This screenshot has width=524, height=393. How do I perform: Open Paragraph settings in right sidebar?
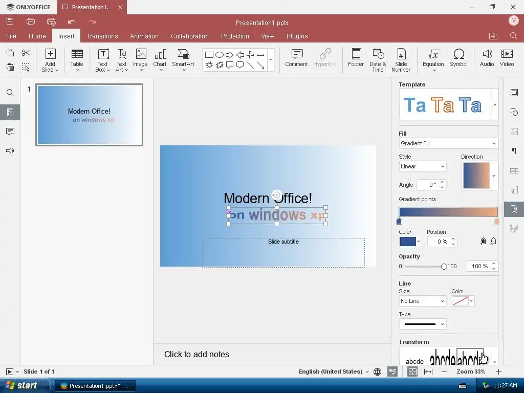pyautogui.click(x=514, y=151)
